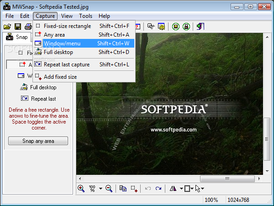This screenshot has height=206, width=274.
Task: Click the greyed-out undo arrow icon
Action: coord(148,189)
